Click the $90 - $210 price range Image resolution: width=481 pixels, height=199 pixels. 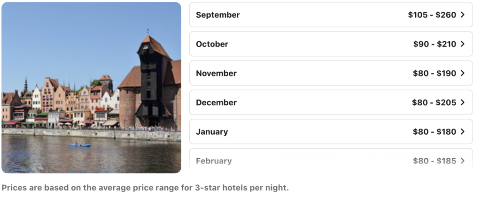pos(434,44)
